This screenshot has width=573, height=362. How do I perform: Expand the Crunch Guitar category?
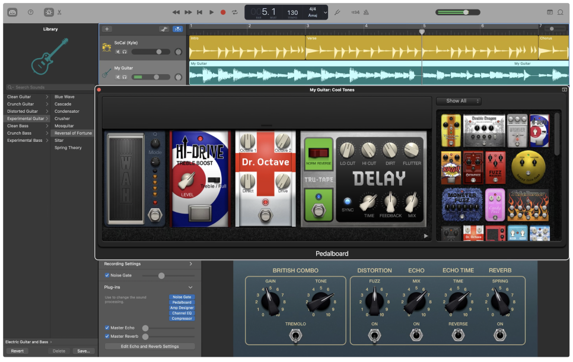pos(47,104)
